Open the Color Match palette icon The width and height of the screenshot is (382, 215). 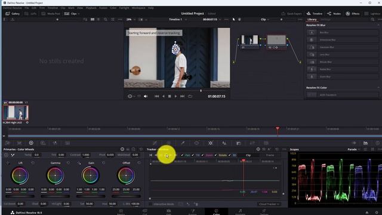point(19,143)
